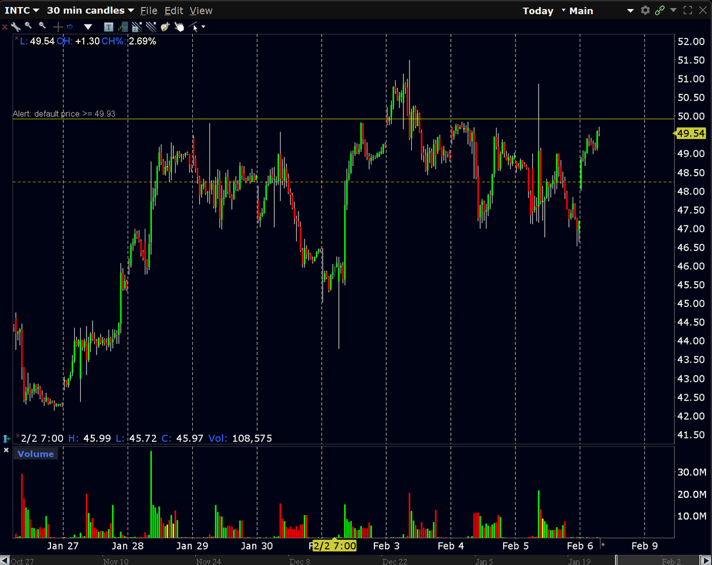Open chart parameters with the wrench icon
The image size is (712, 565).
(x=15, y=27)
